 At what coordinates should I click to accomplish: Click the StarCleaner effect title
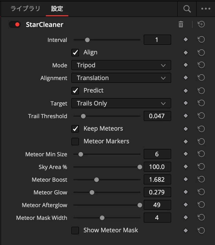(x=45, y=25)
